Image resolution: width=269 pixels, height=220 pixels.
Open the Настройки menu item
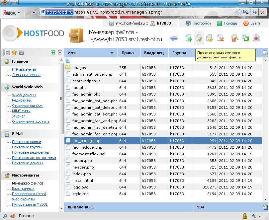point(202,23)
